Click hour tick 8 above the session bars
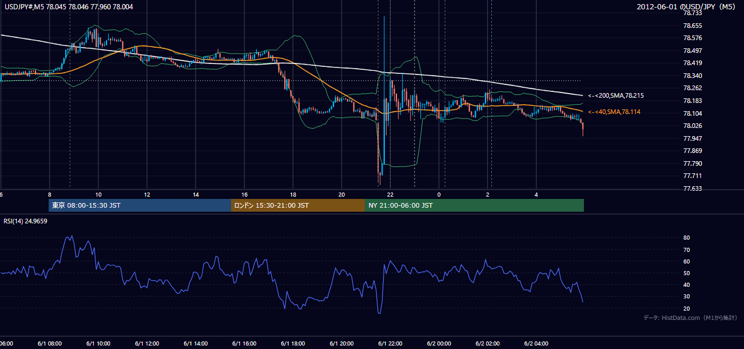 (49, 194)
